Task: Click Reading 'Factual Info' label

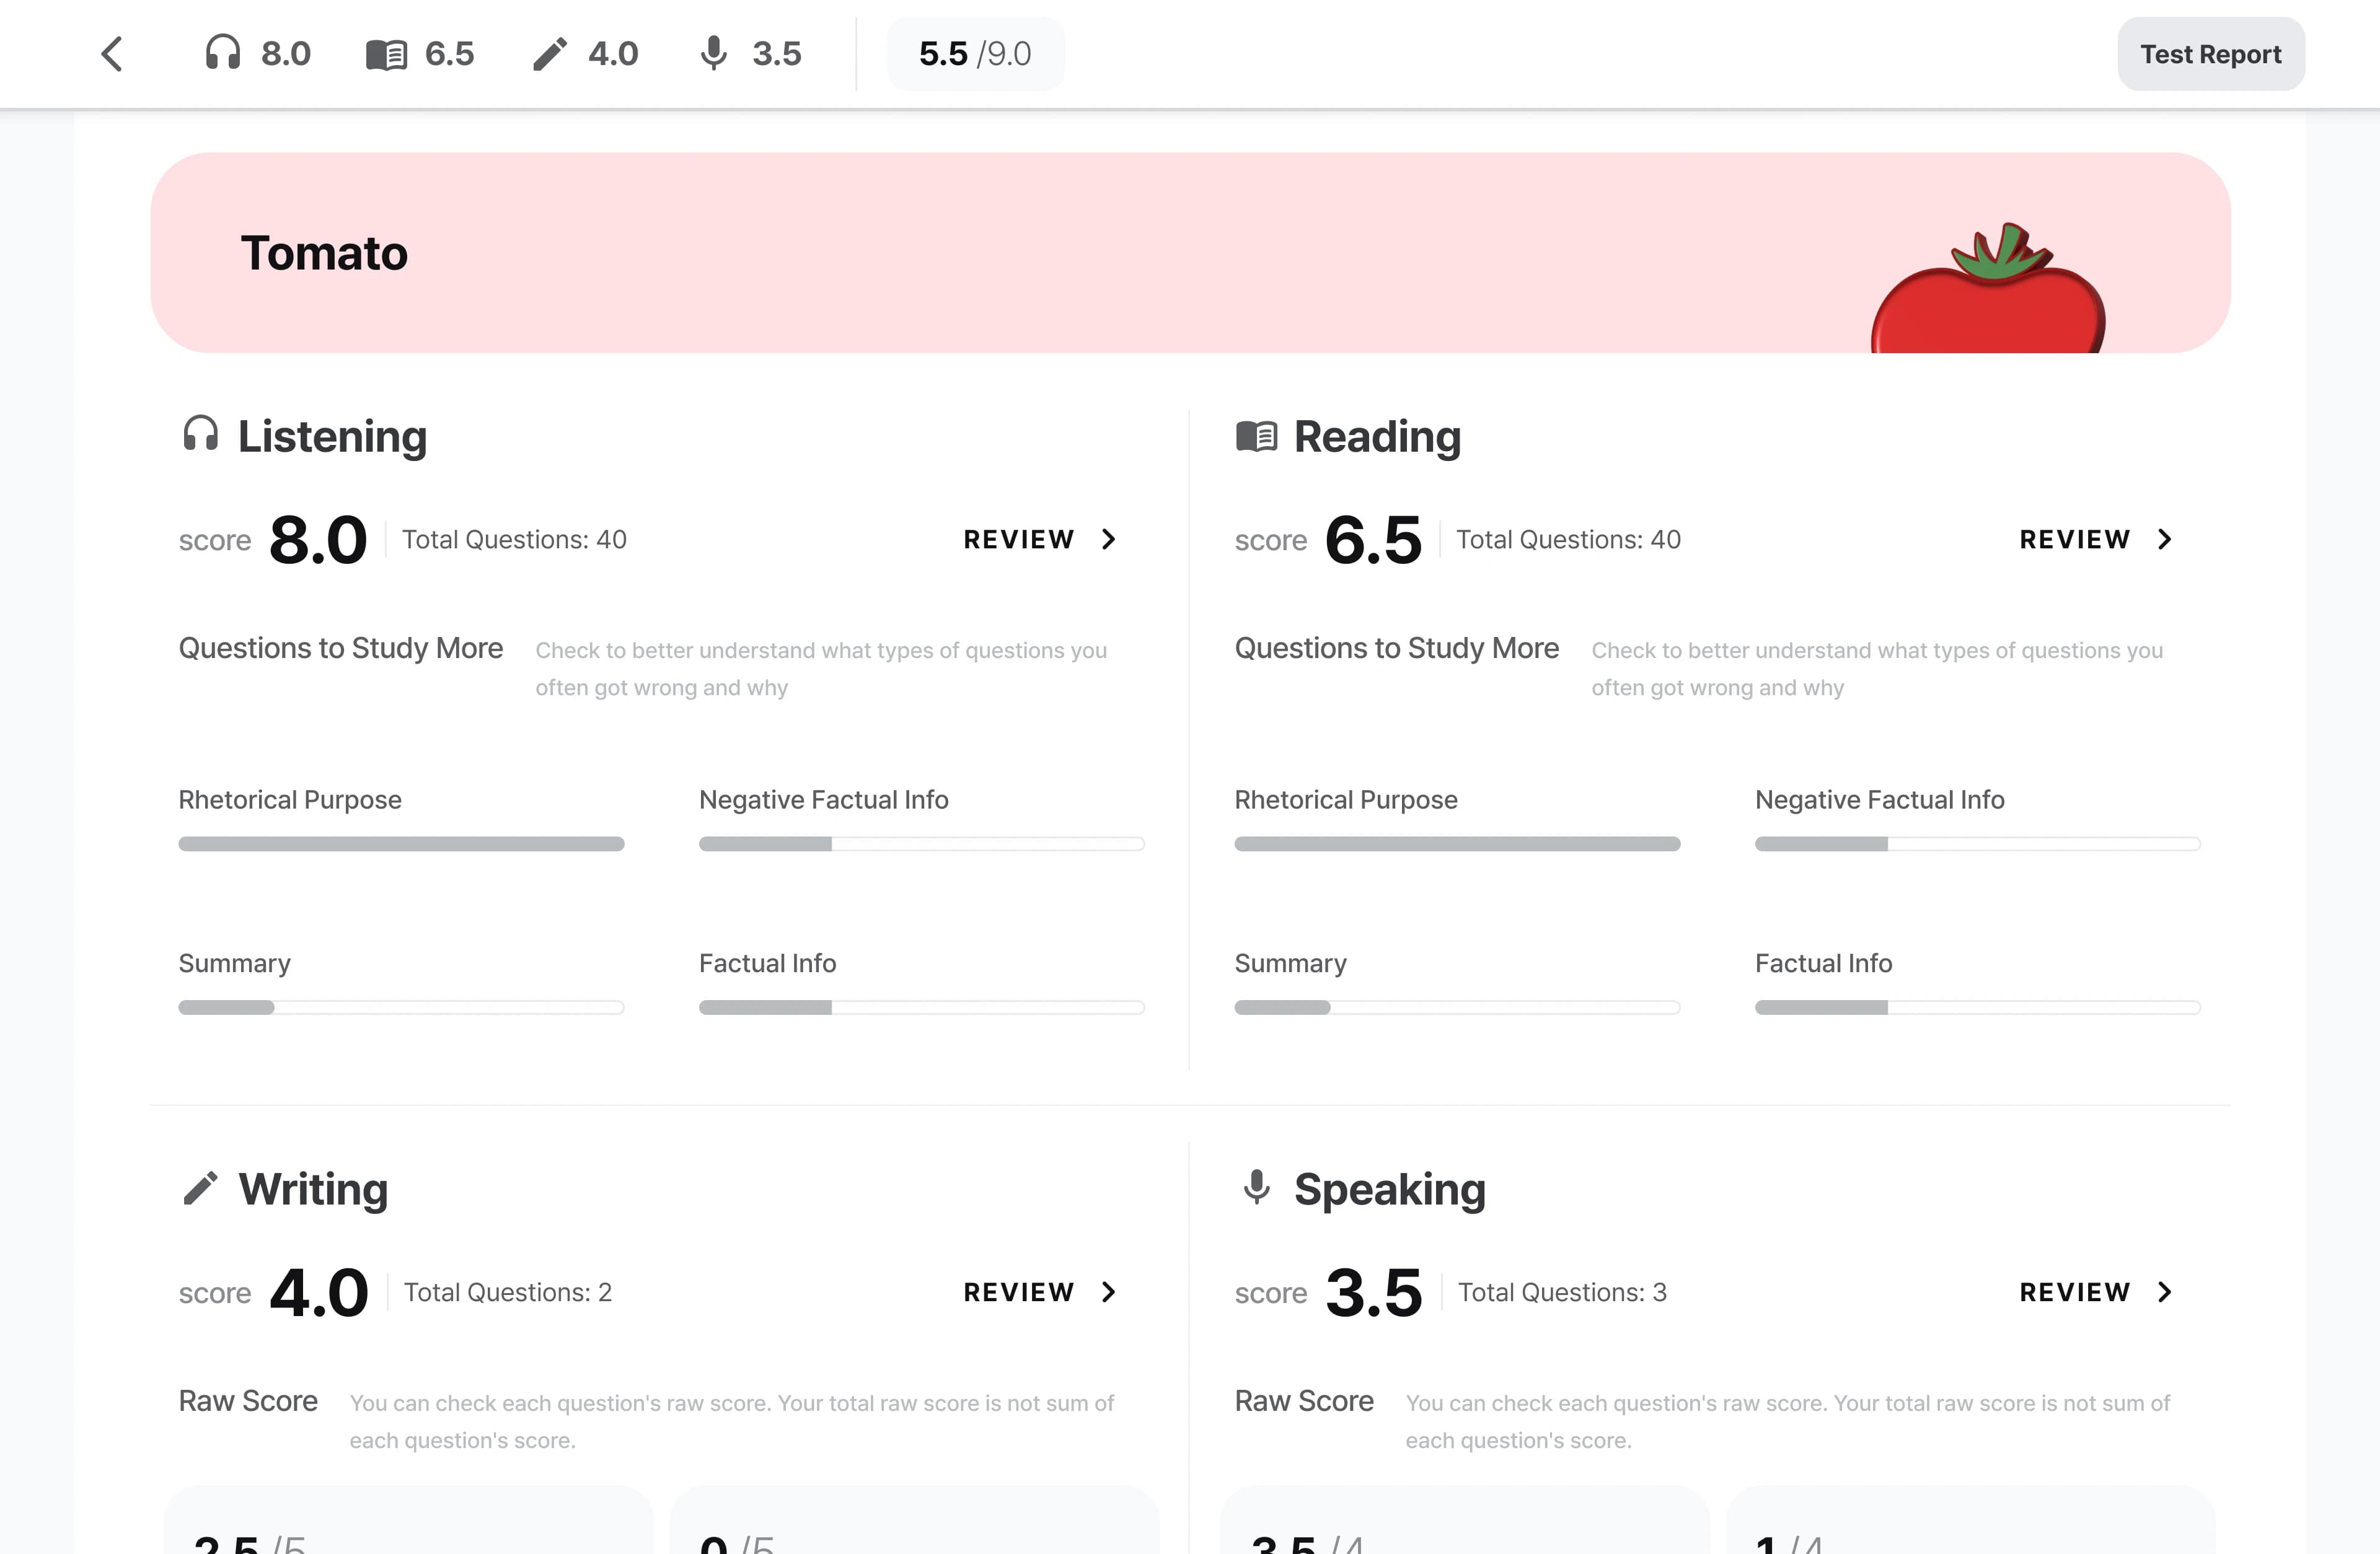Action: pyautogui.click(x=1823, y=964)
